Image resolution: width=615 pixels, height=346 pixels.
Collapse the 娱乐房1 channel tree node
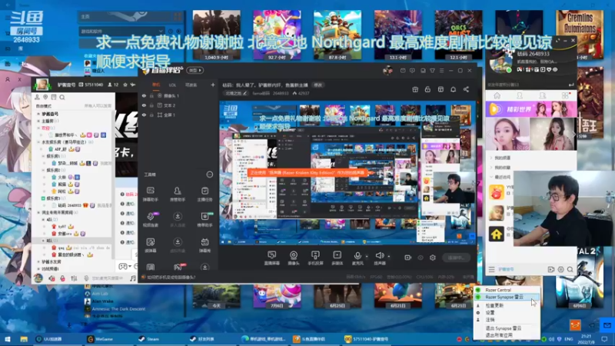pos(43,156)
